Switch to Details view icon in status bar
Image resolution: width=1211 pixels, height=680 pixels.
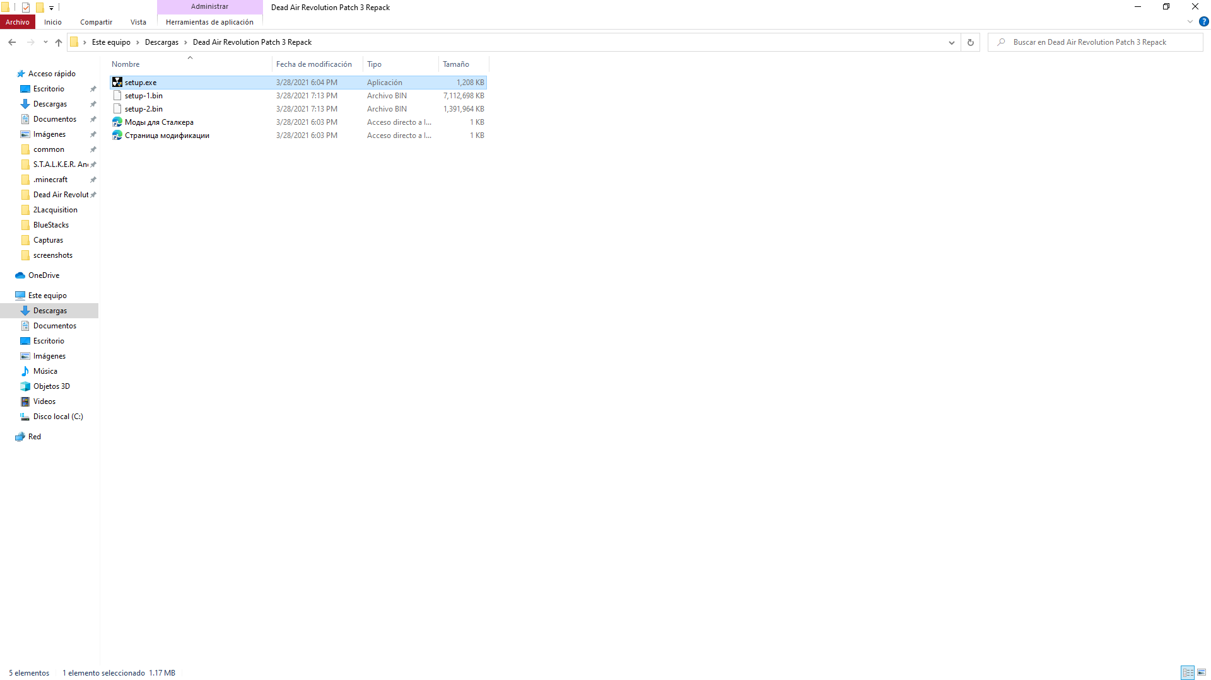click(1188, 672)
